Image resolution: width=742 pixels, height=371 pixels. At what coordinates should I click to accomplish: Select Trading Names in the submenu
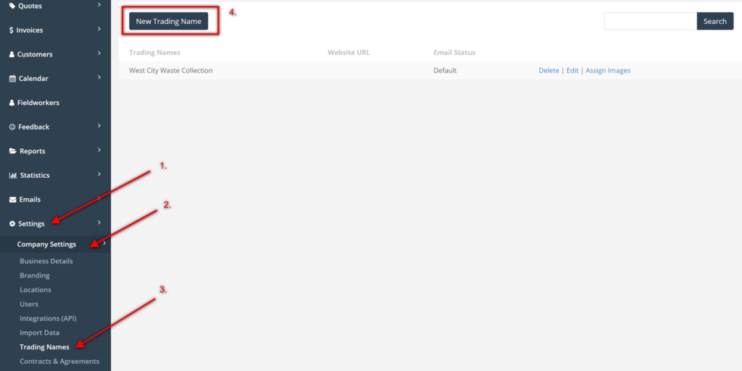pyautogui.click(x=44, y=347)
